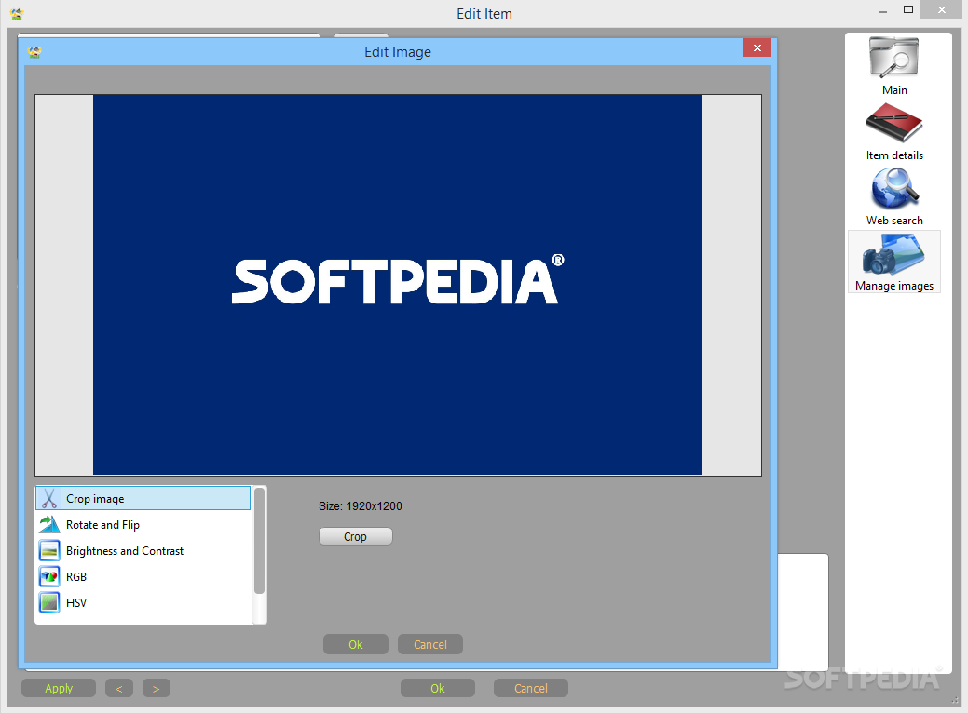Viewport: 968px width, 714px height.
Task: Cancel the Edit Image dialog
Action: coord(430,644)
